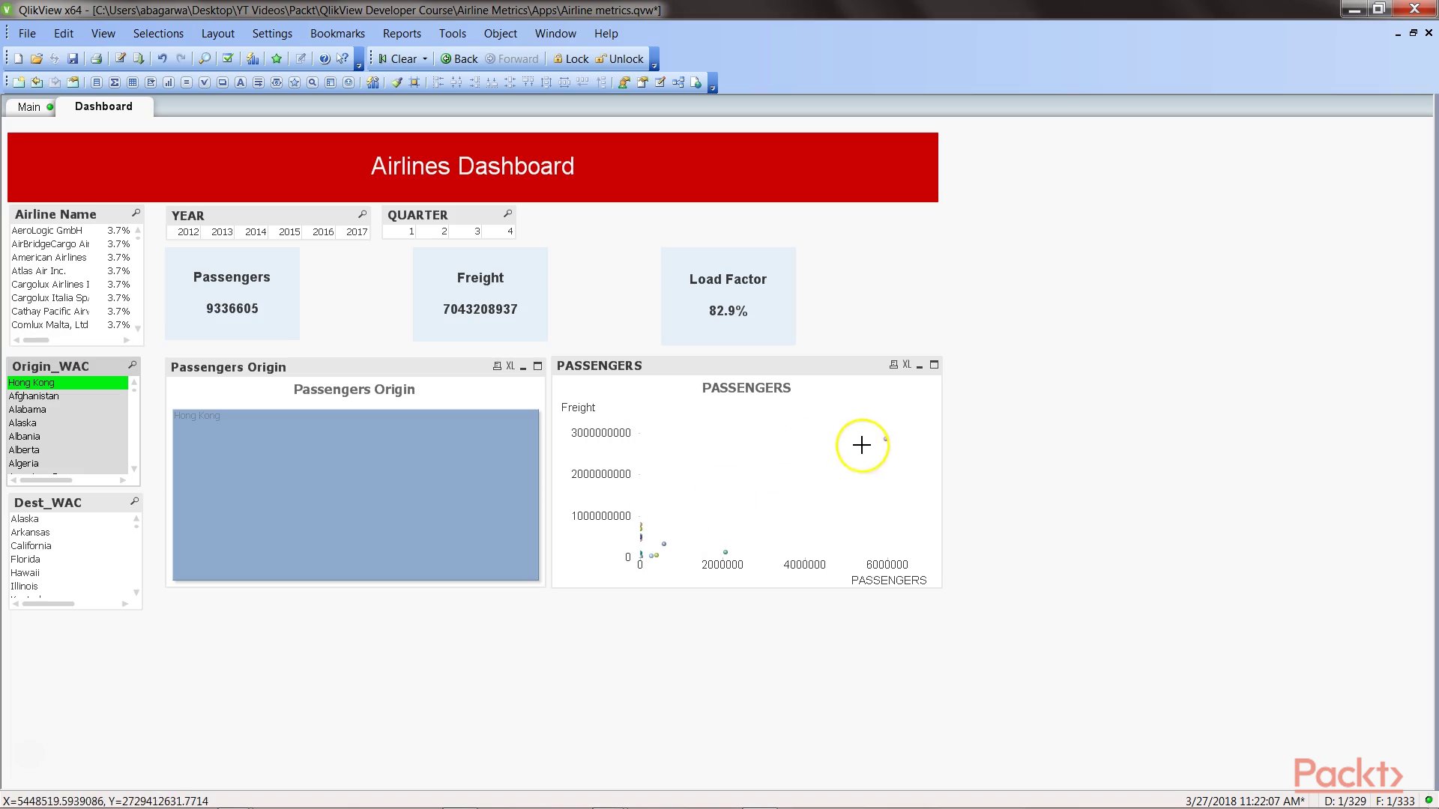The width and height of the screenshot is (1439, 809).
Task: Toggle quarter 3 in QUARTER listbox
Action: 465,231
